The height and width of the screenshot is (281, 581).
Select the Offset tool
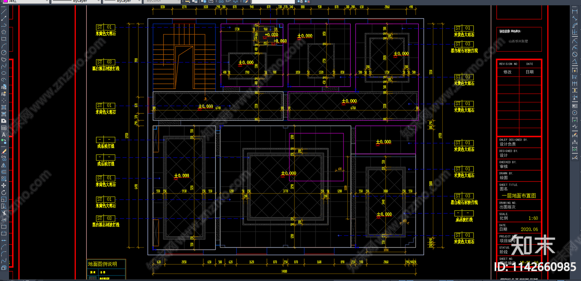[4, 172]
